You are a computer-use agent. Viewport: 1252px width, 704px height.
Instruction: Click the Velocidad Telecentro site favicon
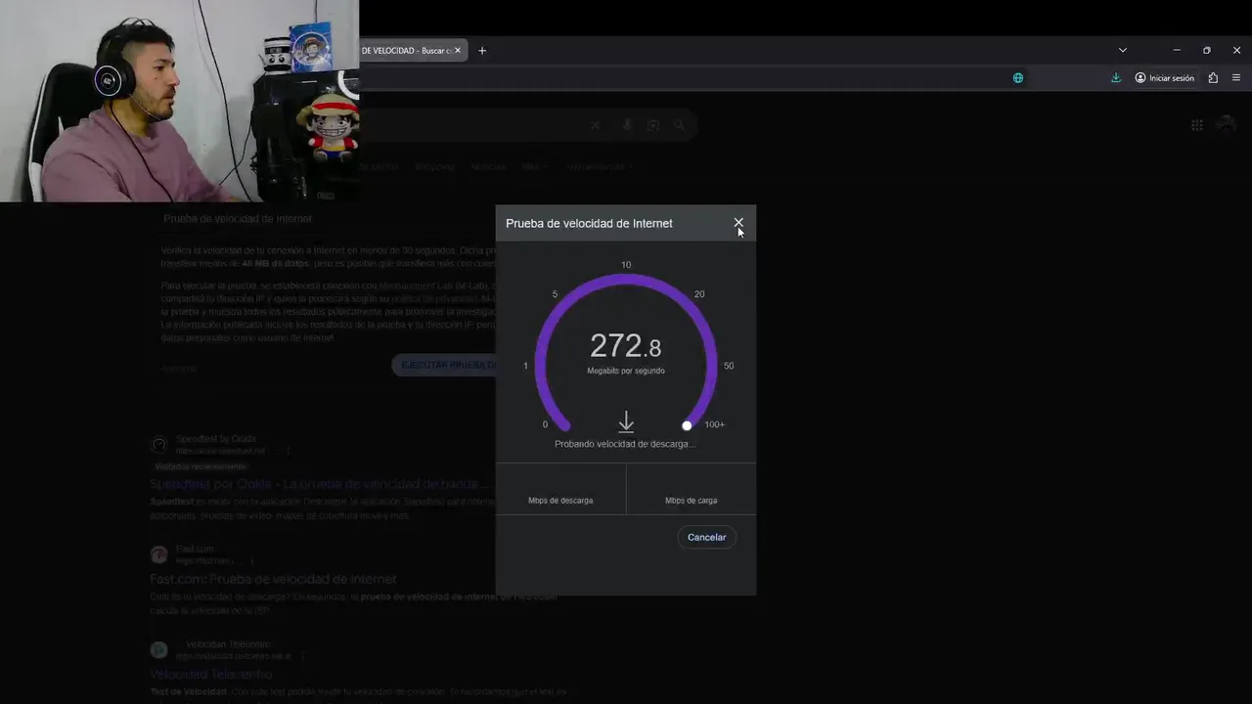click(x=159, y=650)
